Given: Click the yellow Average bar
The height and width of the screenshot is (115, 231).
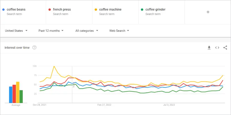Looking at the screenshot, I should point(18,92).
